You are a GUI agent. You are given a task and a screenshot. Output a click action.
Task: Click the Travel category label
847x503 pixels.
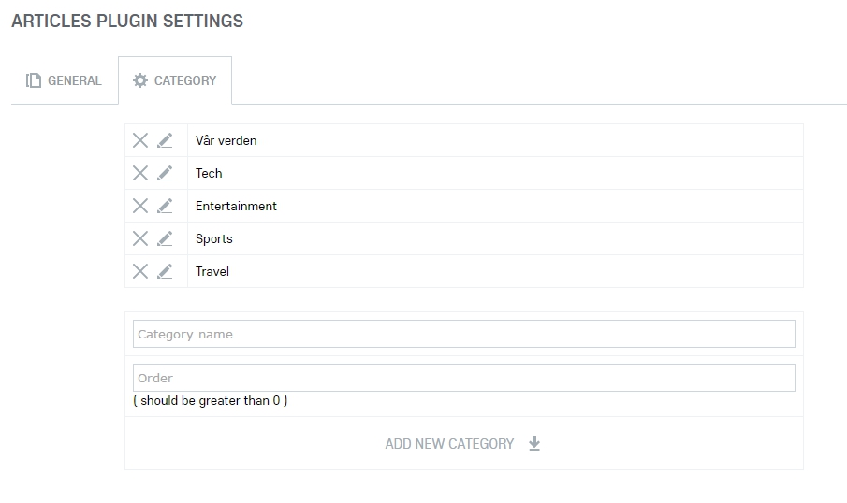point(212,271)
